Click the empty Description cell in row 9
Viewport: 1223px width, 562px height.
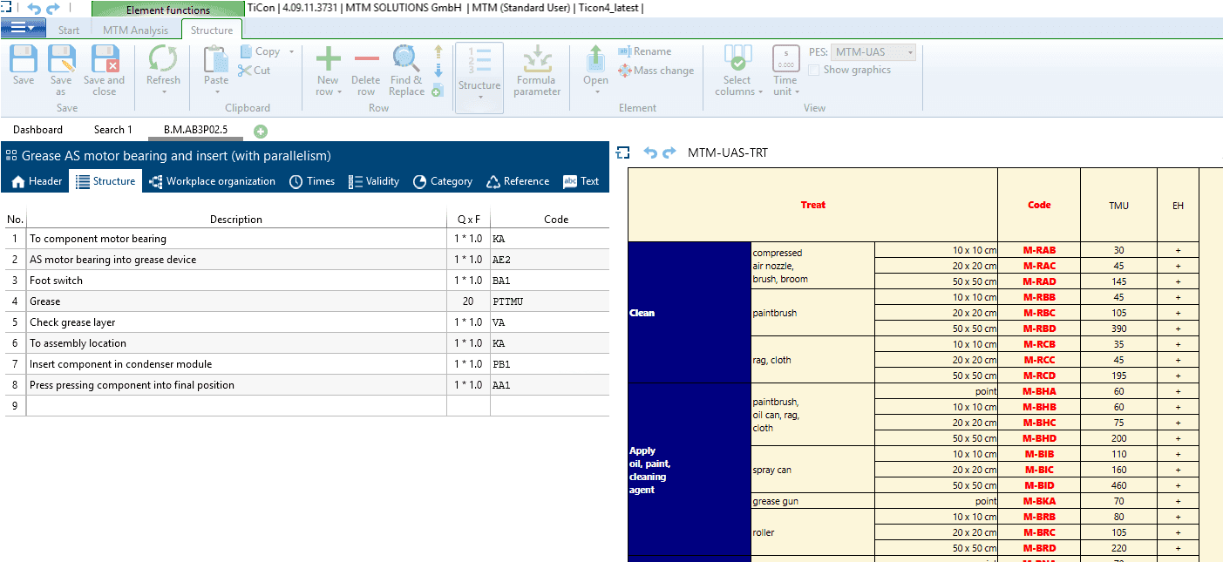tap(236, 406)
